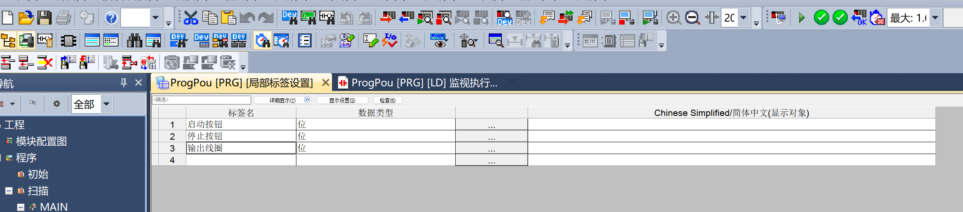Click the Zoom In magnifier icon

coord(673,18)
